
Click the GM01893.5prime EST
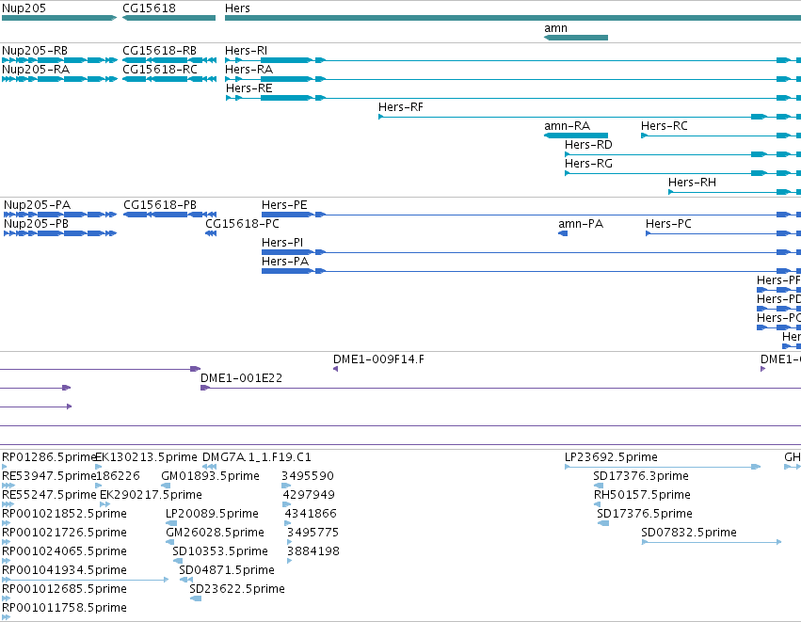[x=210, y=476]
